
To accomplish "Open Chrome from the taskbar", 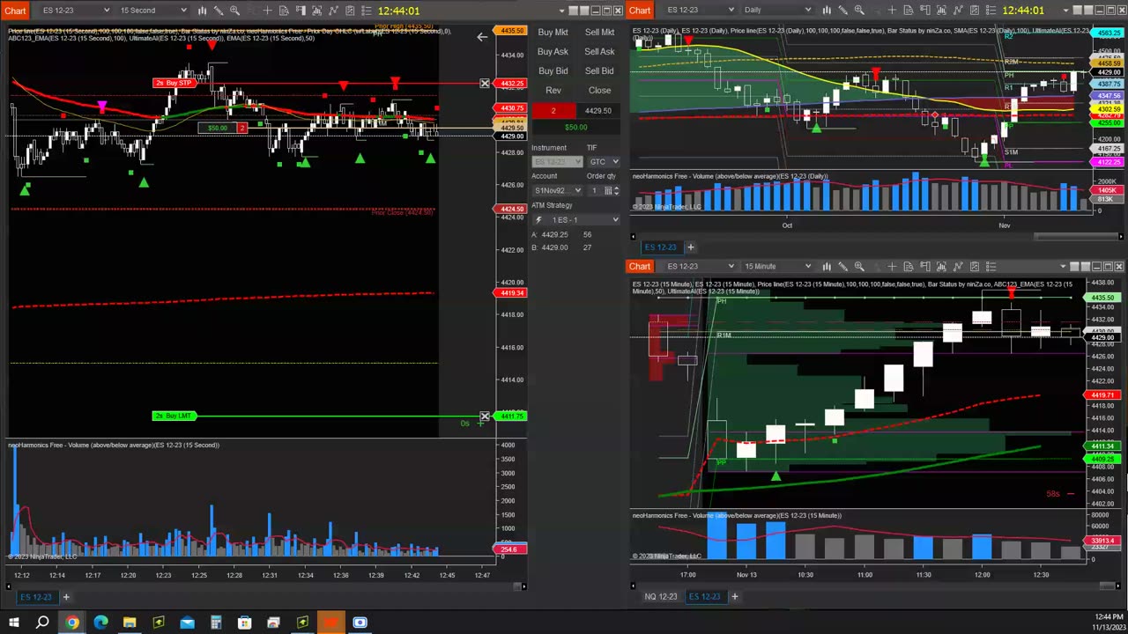I will [x=71, y=623].
